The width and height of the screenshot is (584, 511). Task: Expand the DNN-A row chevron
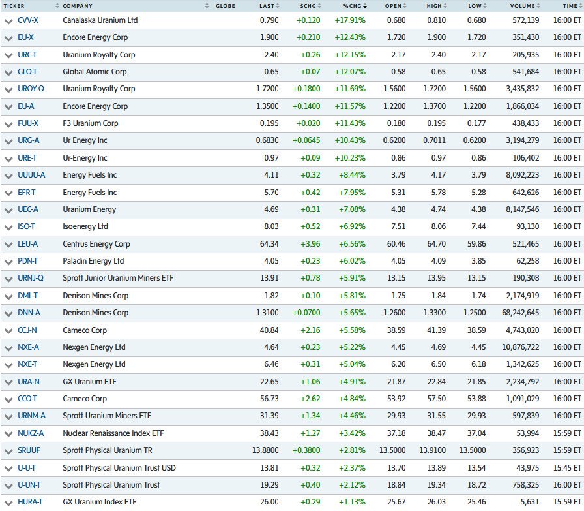[8, 314]
